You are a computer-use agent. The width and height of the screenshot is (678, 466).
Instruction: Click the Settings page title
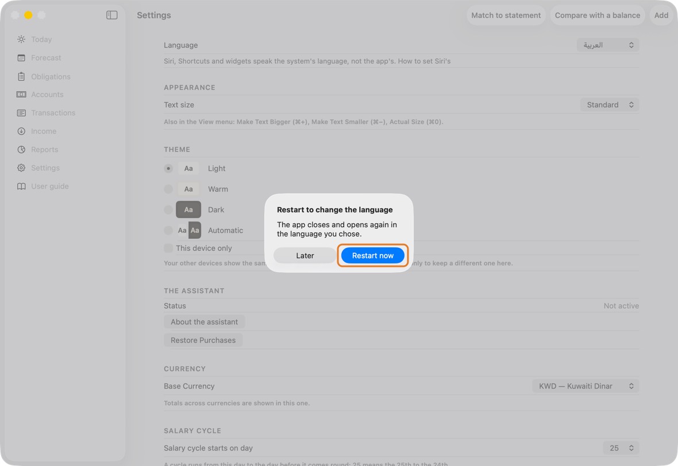[x=154, y=15]
